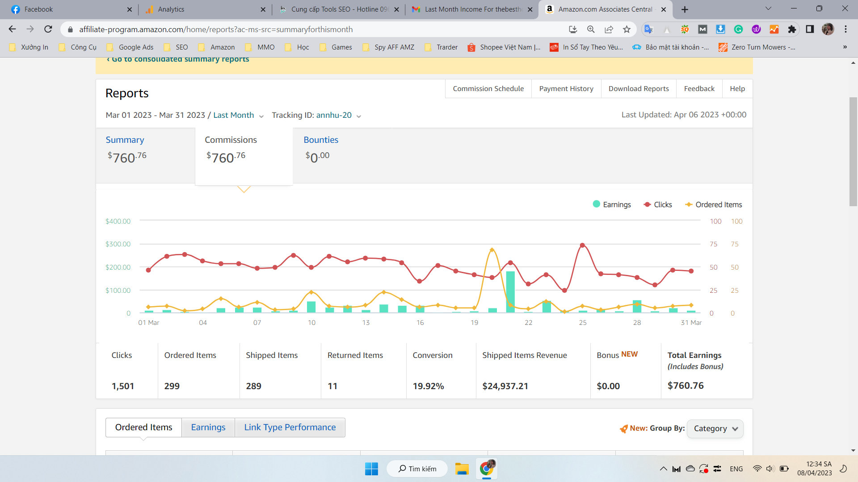Open File Explorer from taskbar

click(x=462, y=469)
